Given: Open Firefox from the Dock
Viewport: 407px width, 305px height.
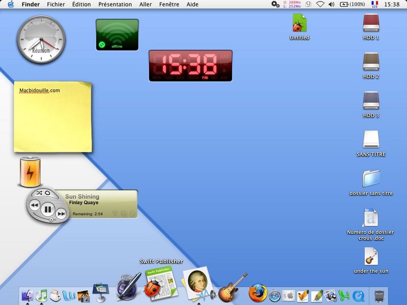Looking at the screenshot, I should [x=258, y=293].
